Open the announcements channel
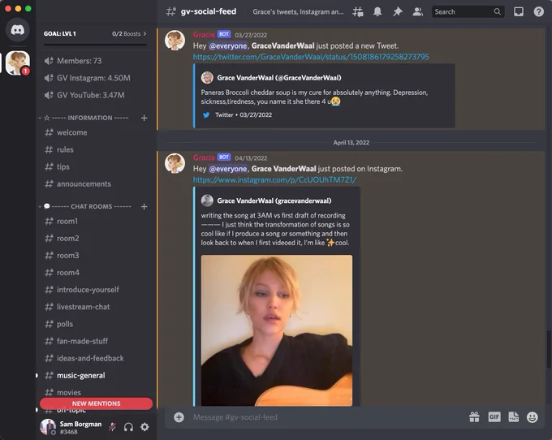 [95, 184]
